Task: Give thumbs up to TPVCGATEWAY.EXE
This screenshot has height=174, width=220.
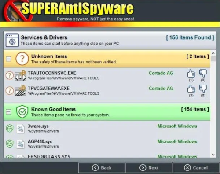Action: click(191, 89)
